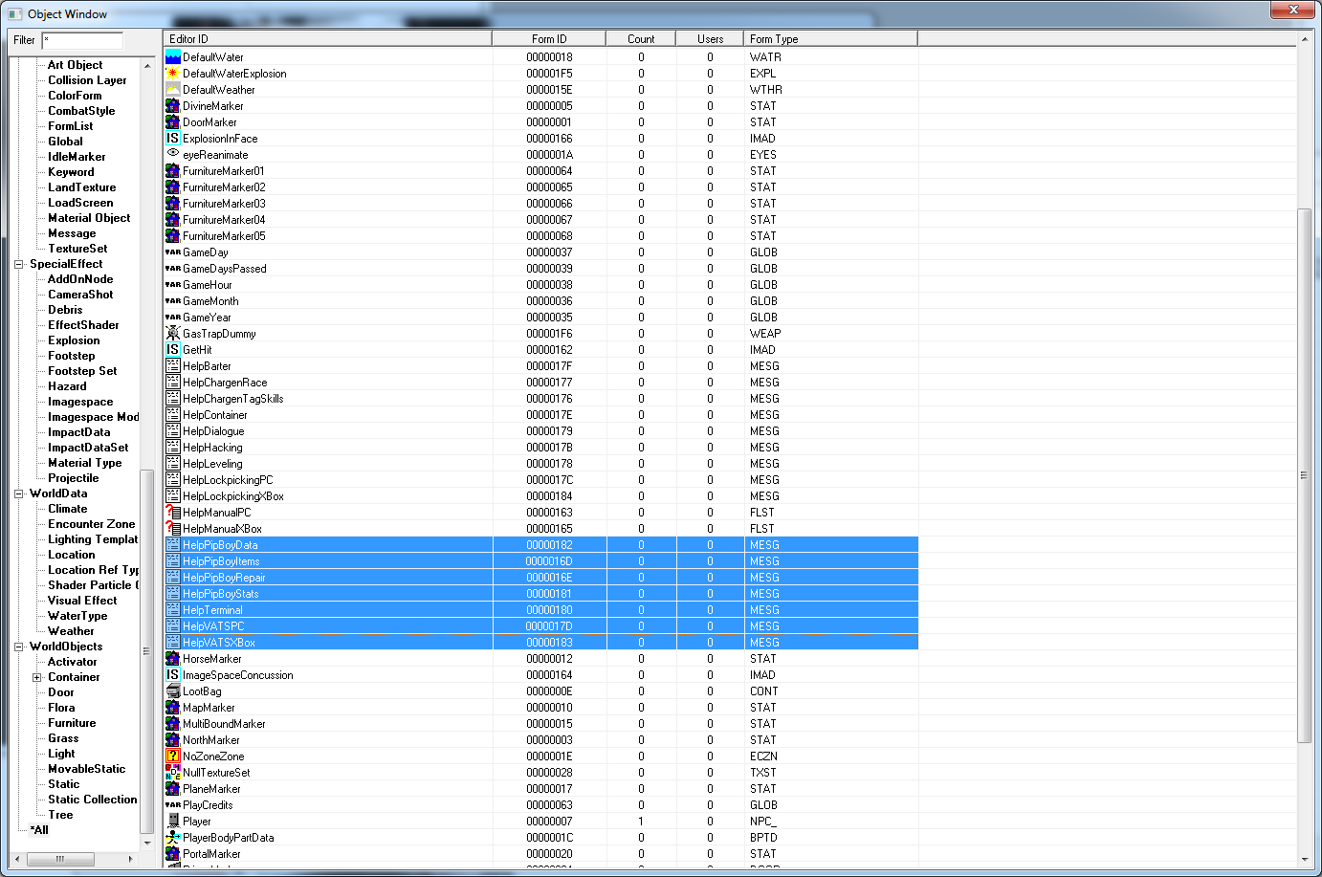The height and width of the screenshot is (877, 1322).
Task: Select the HelpLockpickingXBox row
Action: point(541,496)
